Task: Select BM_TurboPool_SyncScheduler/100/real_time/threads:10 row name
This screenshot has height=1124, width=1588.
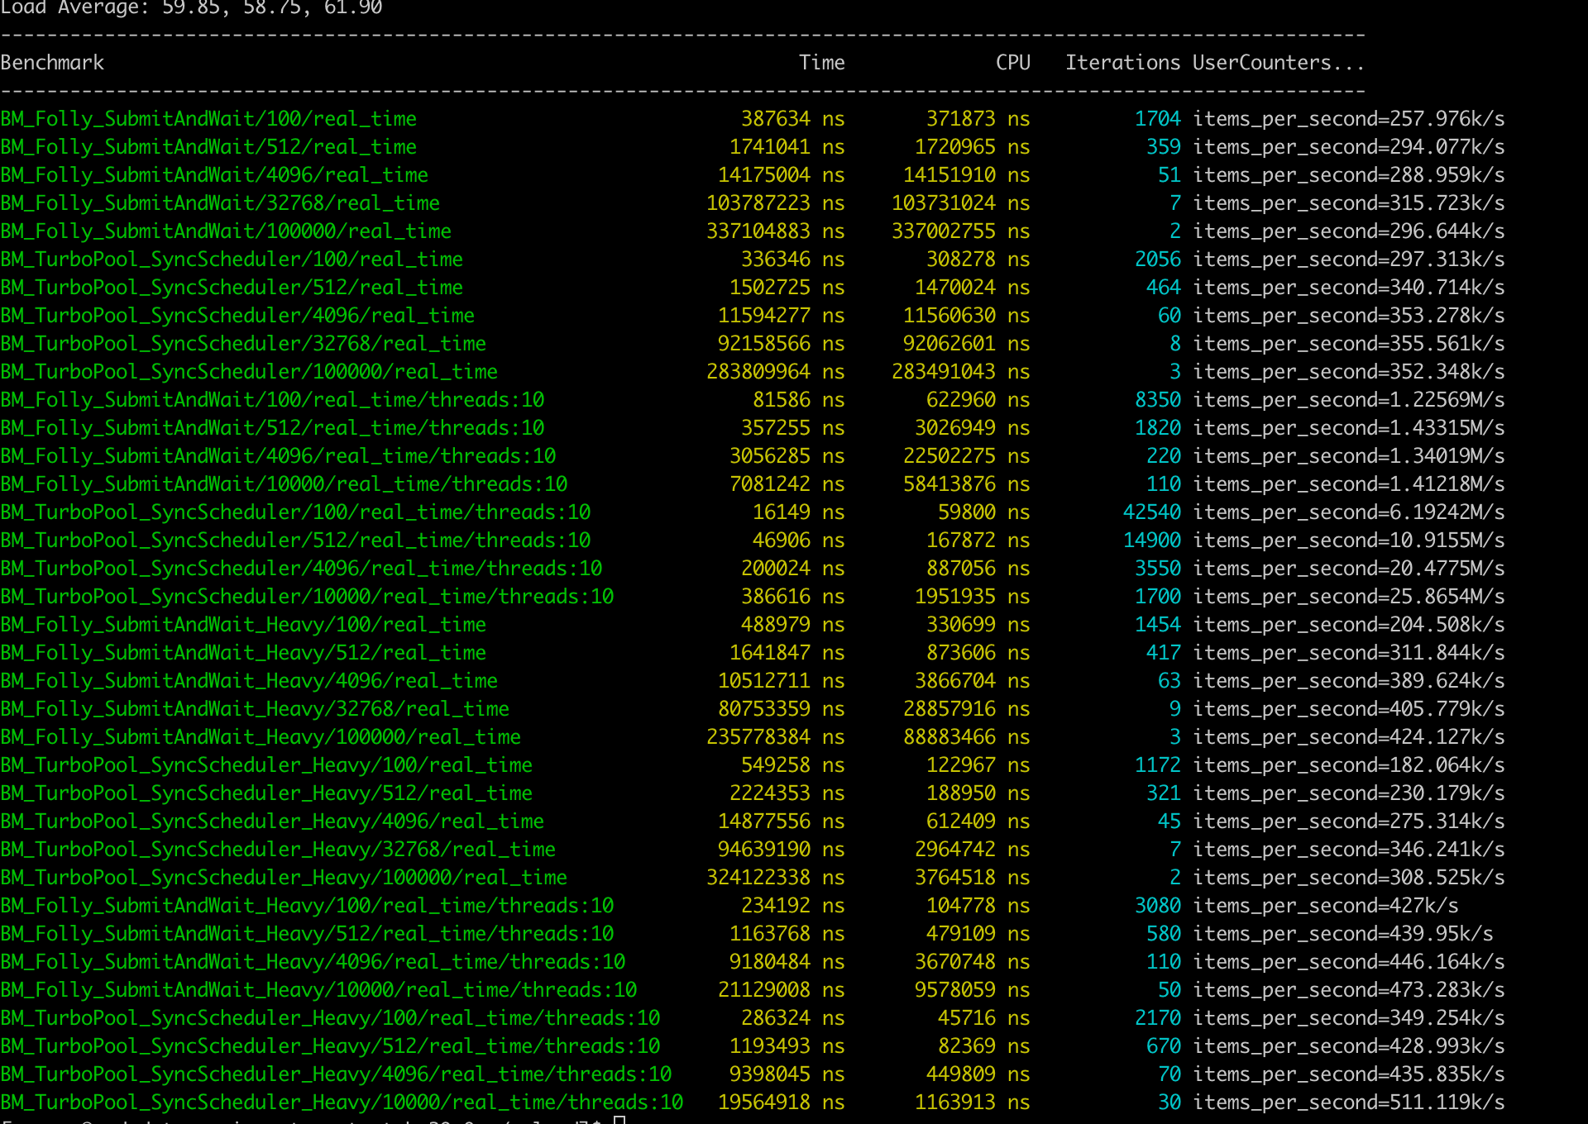Action: coord(295,512)
